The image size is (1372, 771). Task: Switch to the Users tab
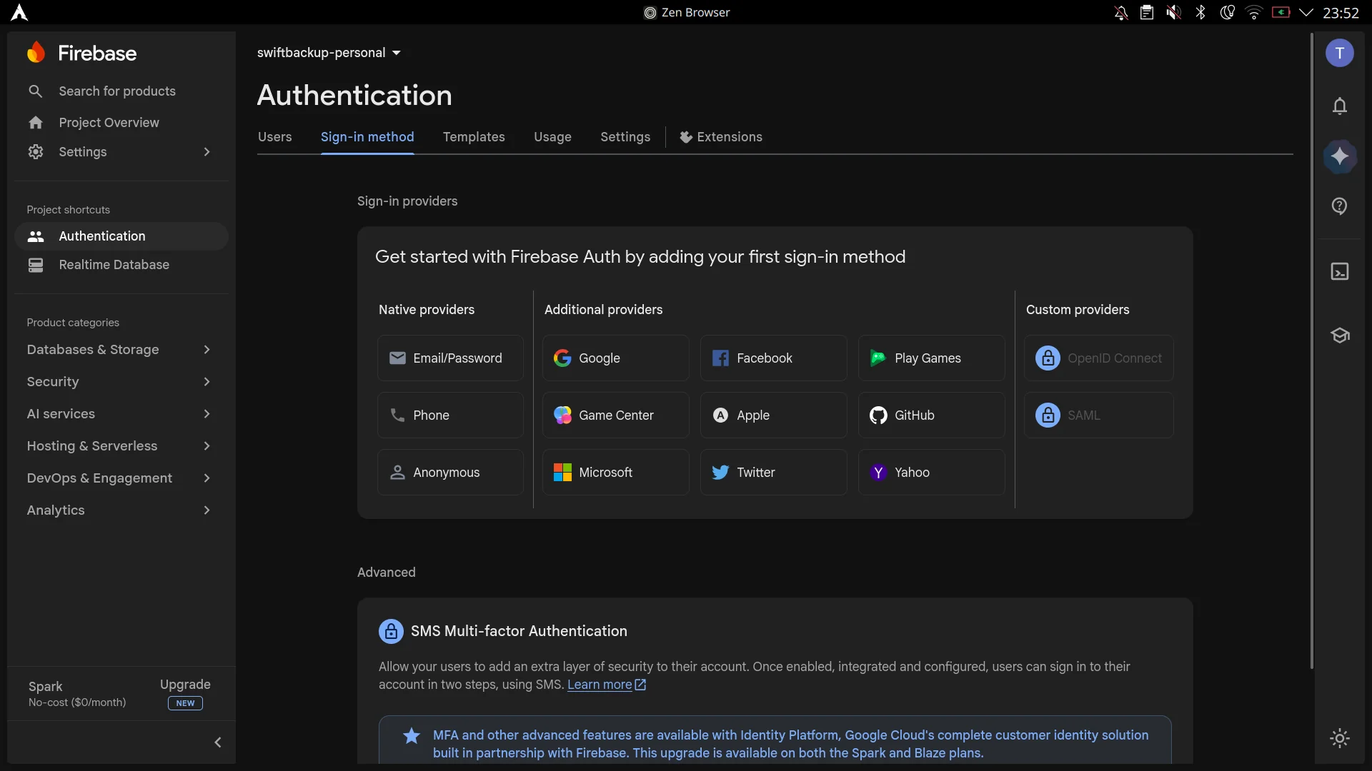pyautogui.click(x=275, y=137)
